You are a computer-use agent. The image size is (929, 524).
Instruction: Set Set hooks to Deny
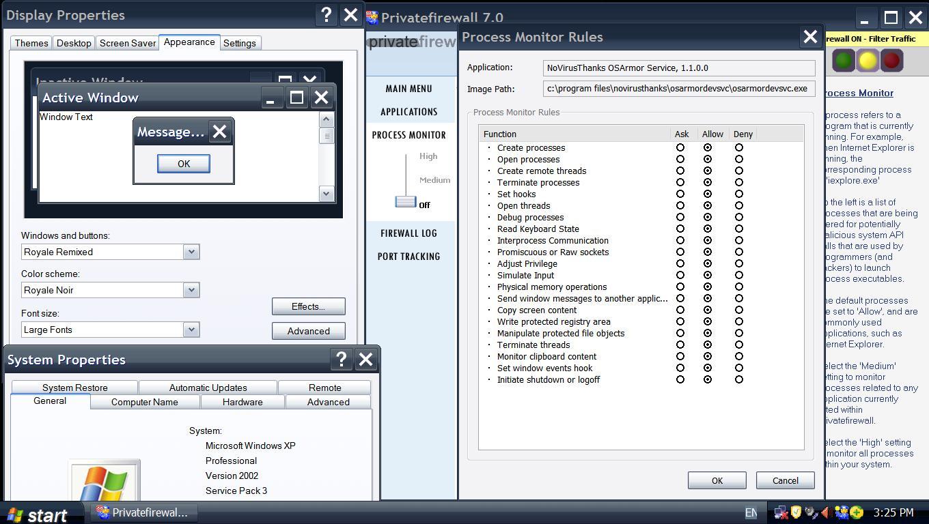(x=738, y=194)
